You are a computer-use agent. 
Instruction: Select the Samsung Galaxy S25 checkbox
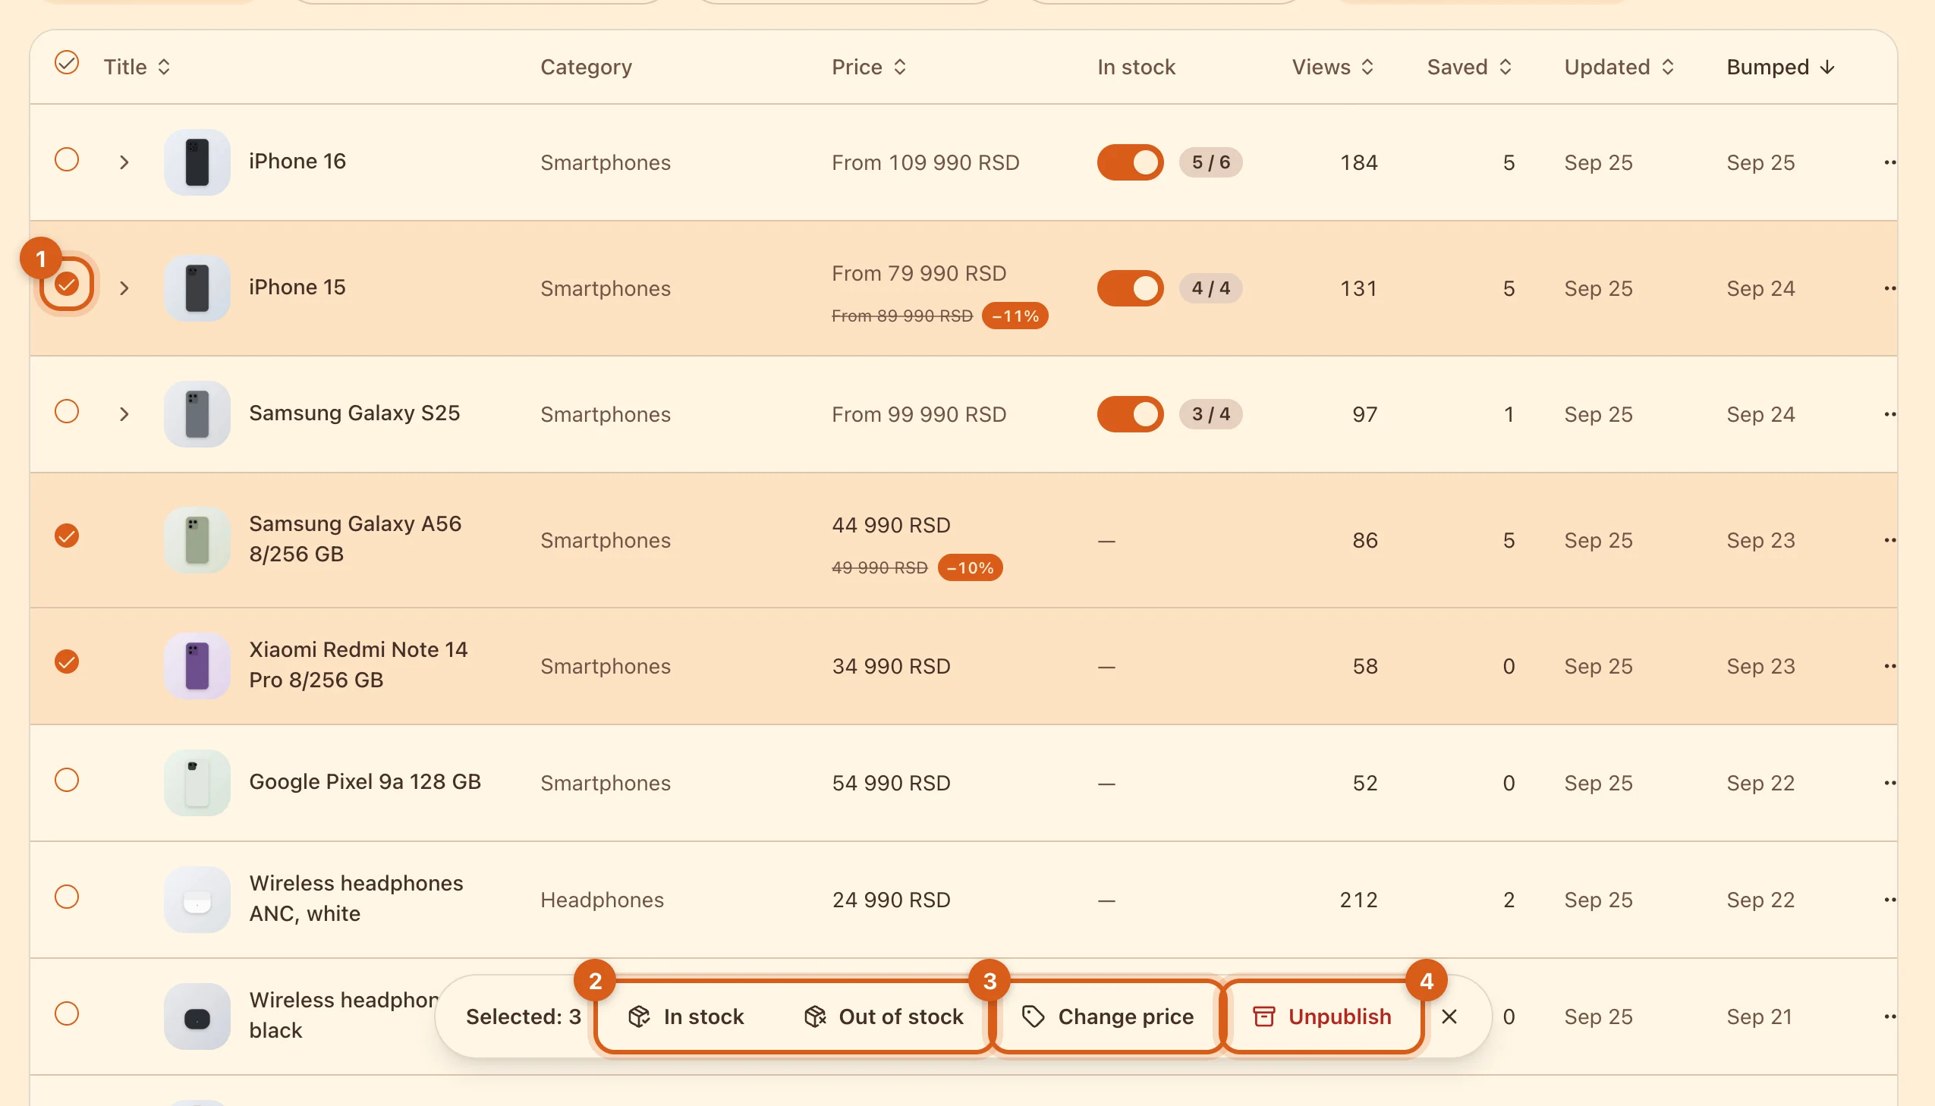[67, 412]
